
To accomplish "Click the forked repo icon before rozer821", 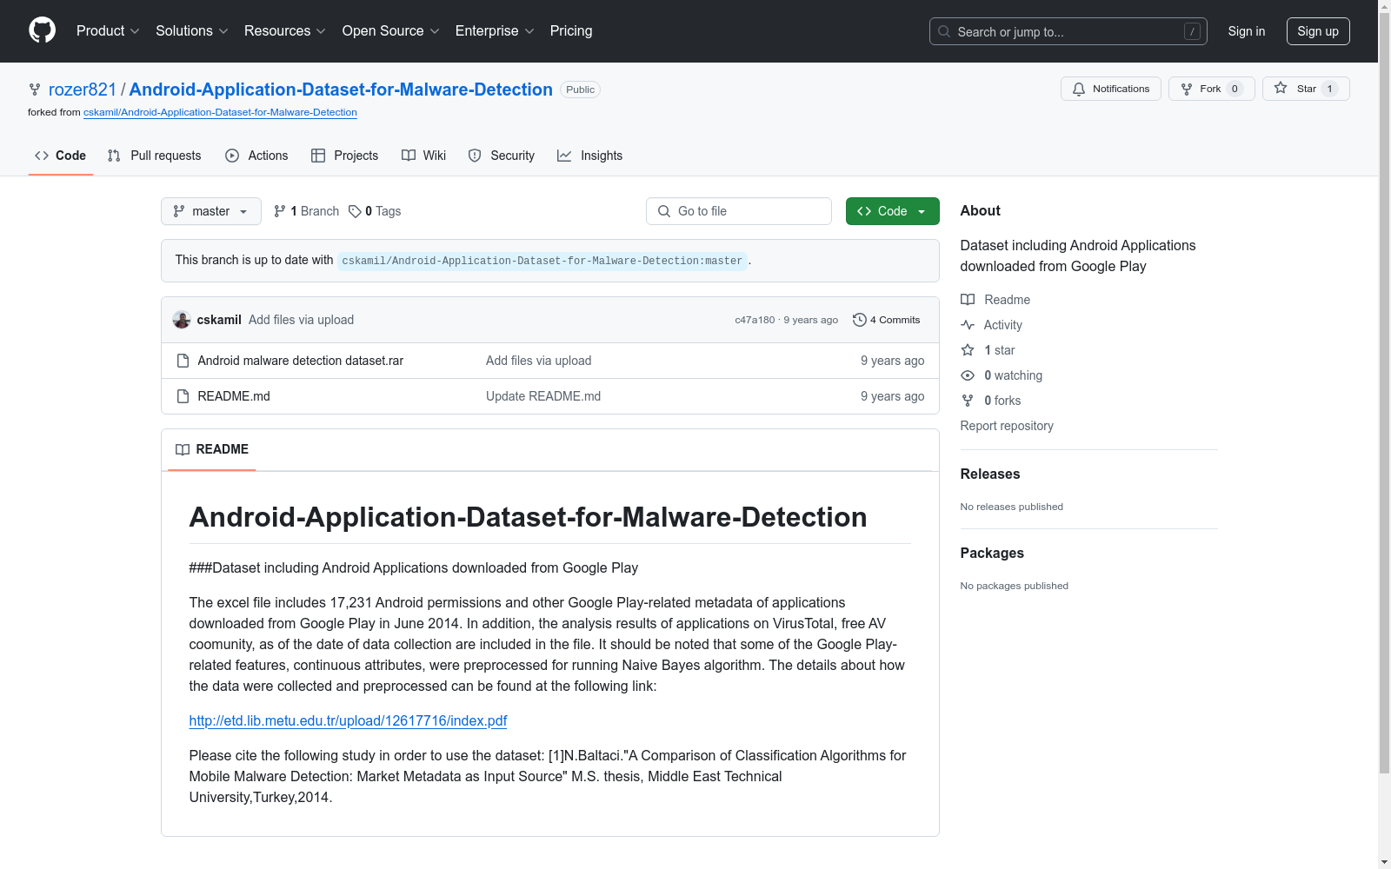I will (35, 90).
